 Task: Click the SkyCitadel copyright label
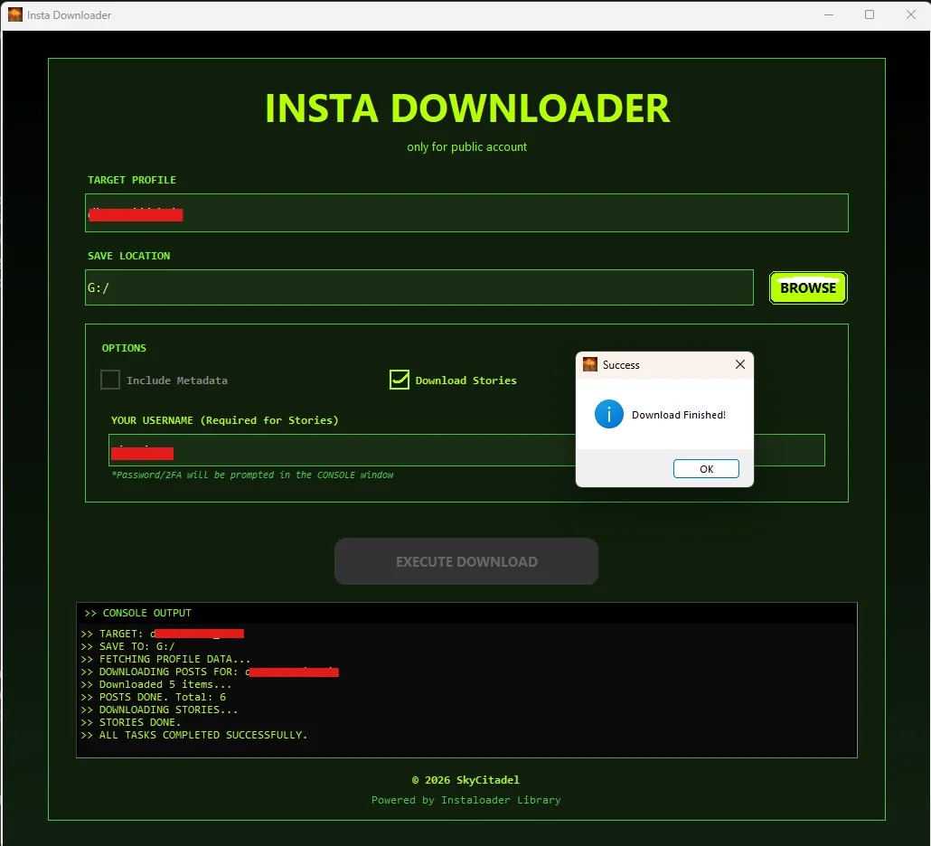tap(466, 780)
